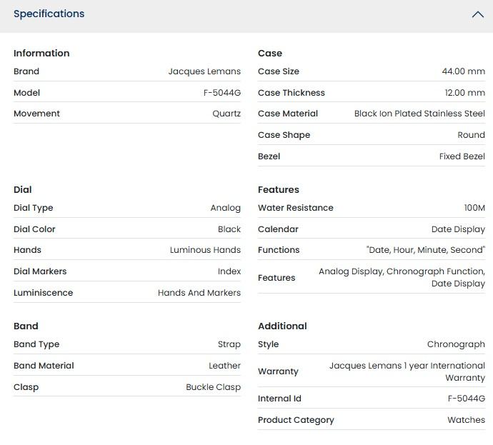Click the Specifications header title
This screenshot has width=493, height=445.
[49, 14]
